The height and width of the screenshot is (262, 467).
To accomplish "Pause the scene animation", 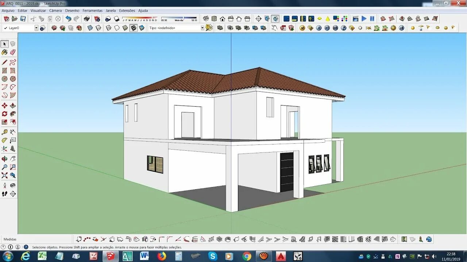I will pyautogui.click(x=372, y=19).
